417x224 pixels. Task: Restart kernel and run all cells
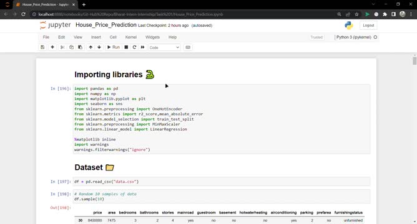(x=142, y=47)
